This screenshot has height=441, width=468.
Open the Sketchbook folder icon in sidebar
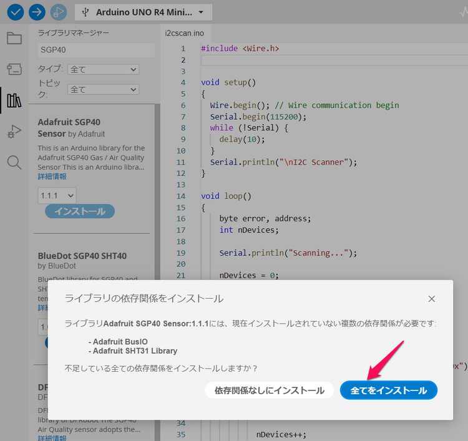(14, 39)
